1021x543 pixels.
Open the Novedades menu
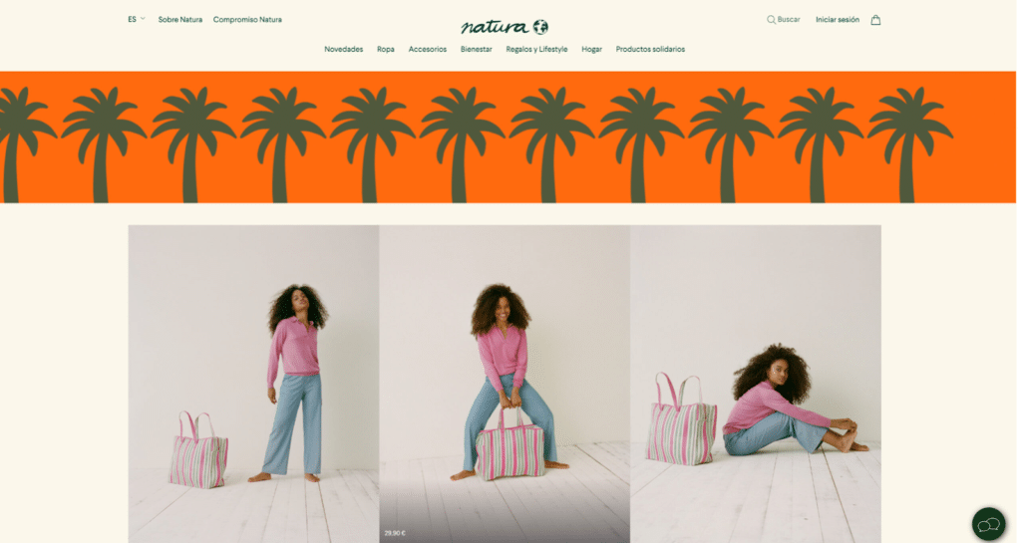(x=344, y=50)
